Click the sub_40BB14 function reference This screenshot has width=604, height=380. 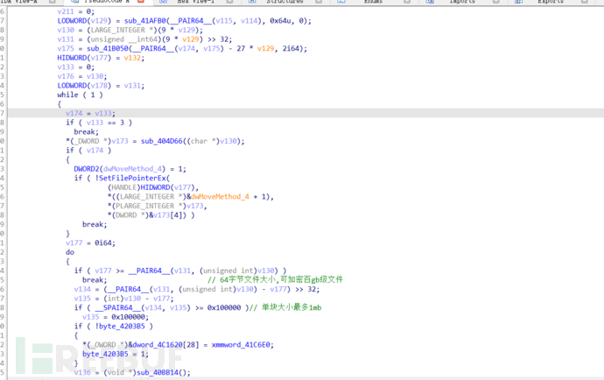[x=168, y=372]
